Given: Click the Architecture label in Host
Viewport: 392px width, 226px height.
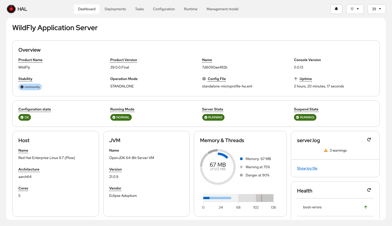Looking at the screenshot, I should pyautogui.click(x=29, y=169).
